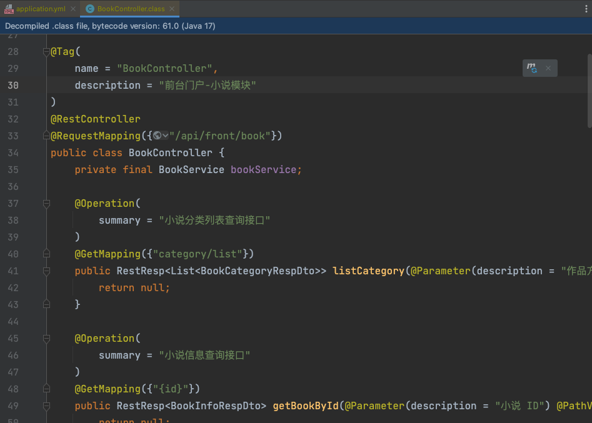The image size is (592, 423).
Task: Click line number 34 in the gutter
Action: pyautogui.click(x=13, y=153)
